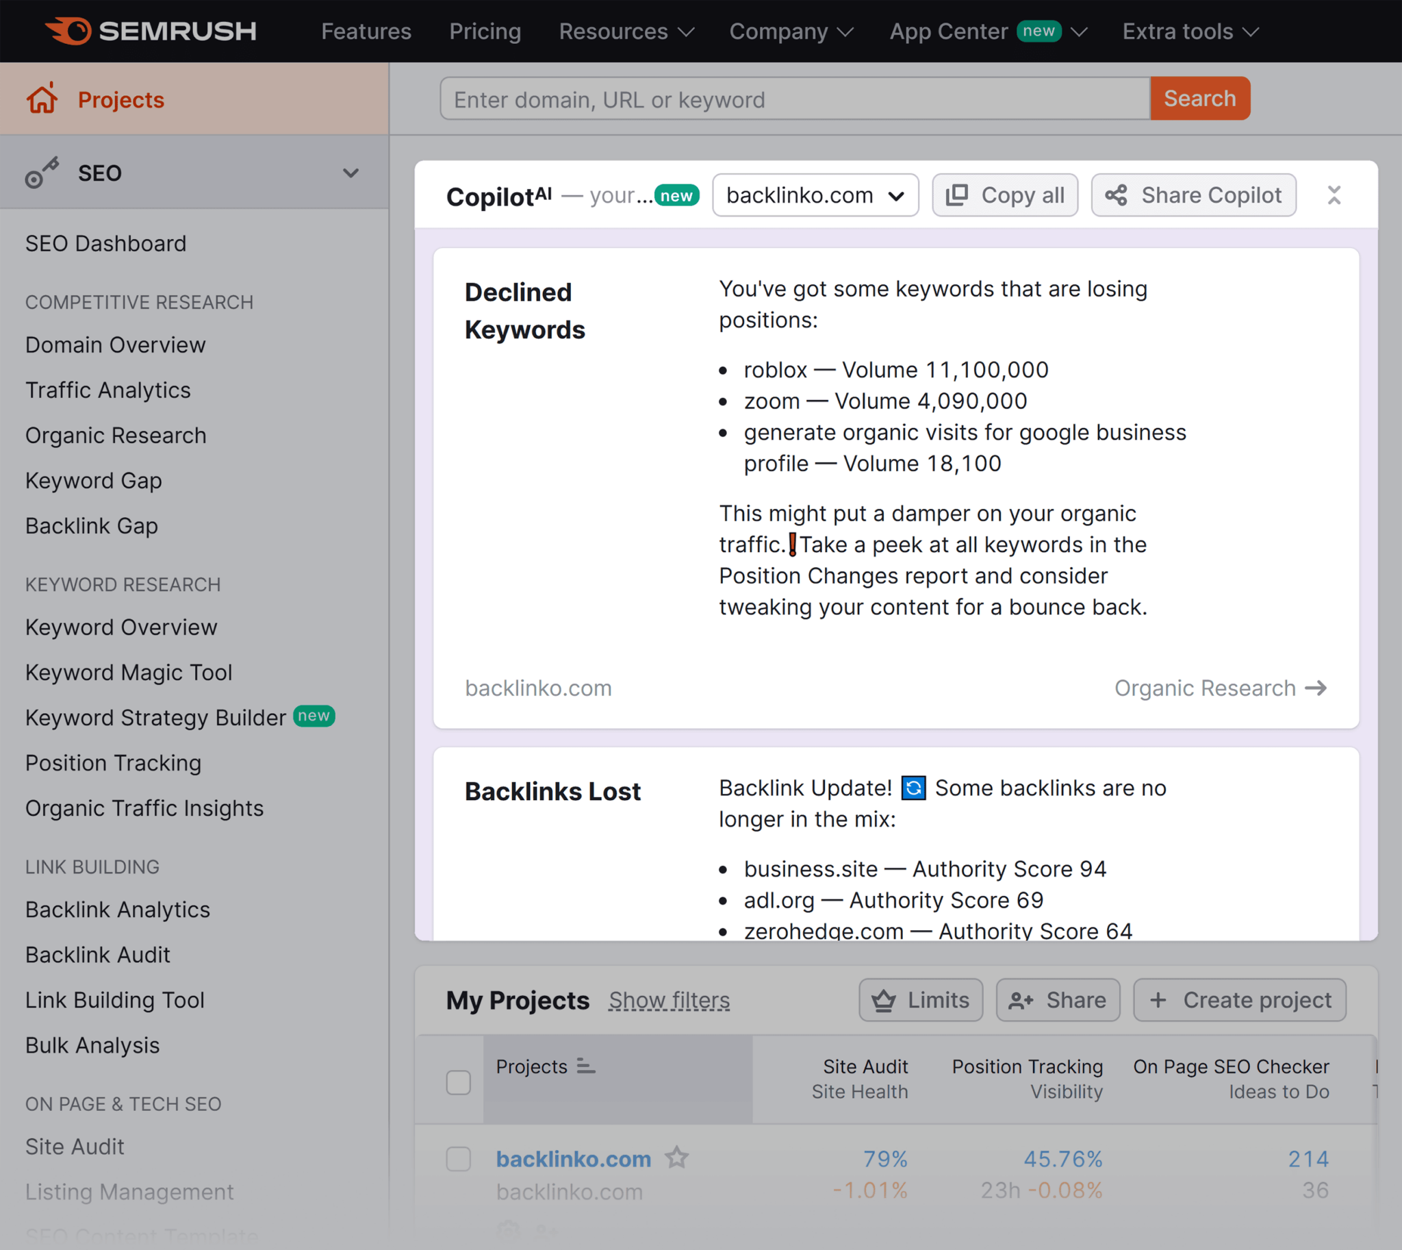Close the Copilot AI panel
The image size is (1402, 1250).
(x=1334, y=195)
